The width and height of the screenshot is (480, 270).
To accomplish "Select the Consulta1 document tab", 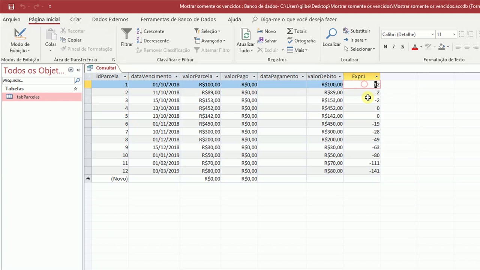I will pos(102,68).
